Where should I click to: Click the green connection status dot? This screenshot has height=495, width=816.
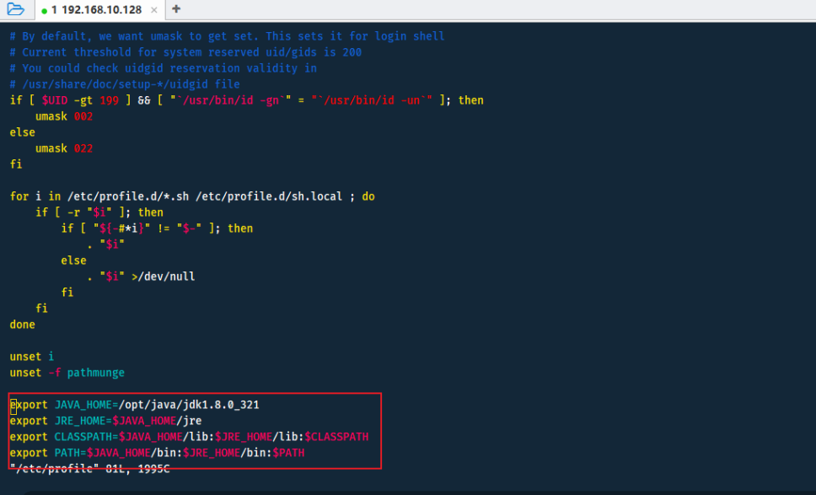tap(44, 11)
